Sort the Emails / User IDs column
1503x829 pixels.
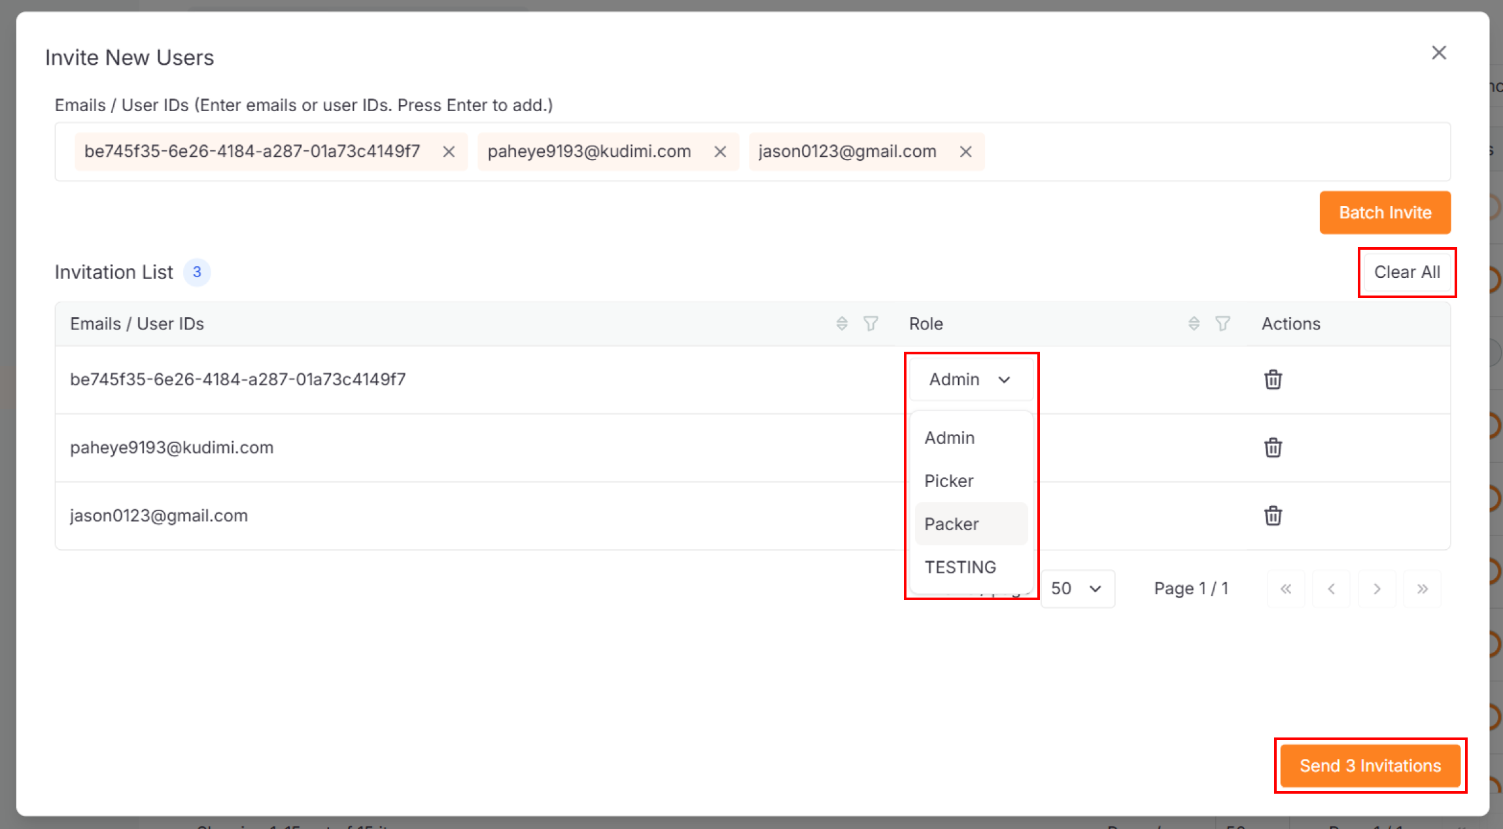[842, 324]
